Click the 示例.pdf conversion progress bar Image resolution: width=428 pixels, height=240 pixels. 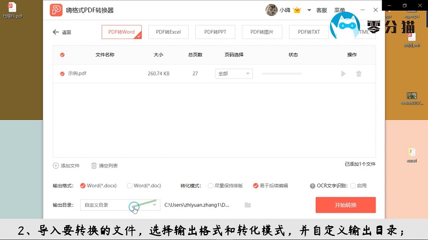(x=282, y=74)
